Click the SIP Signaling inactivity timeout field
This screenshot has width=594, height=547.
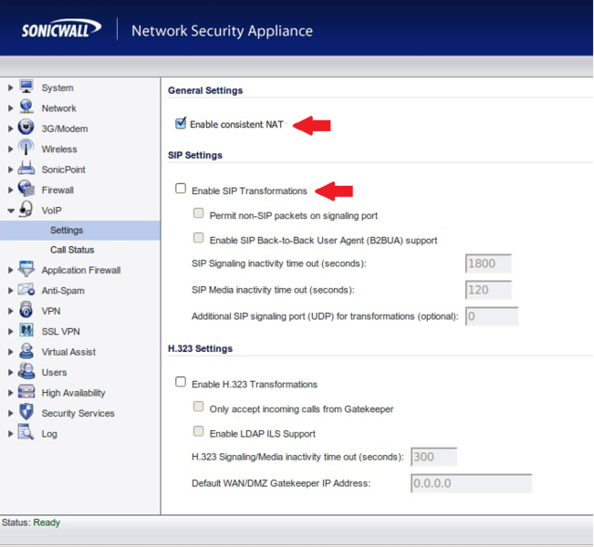[488, 264]
